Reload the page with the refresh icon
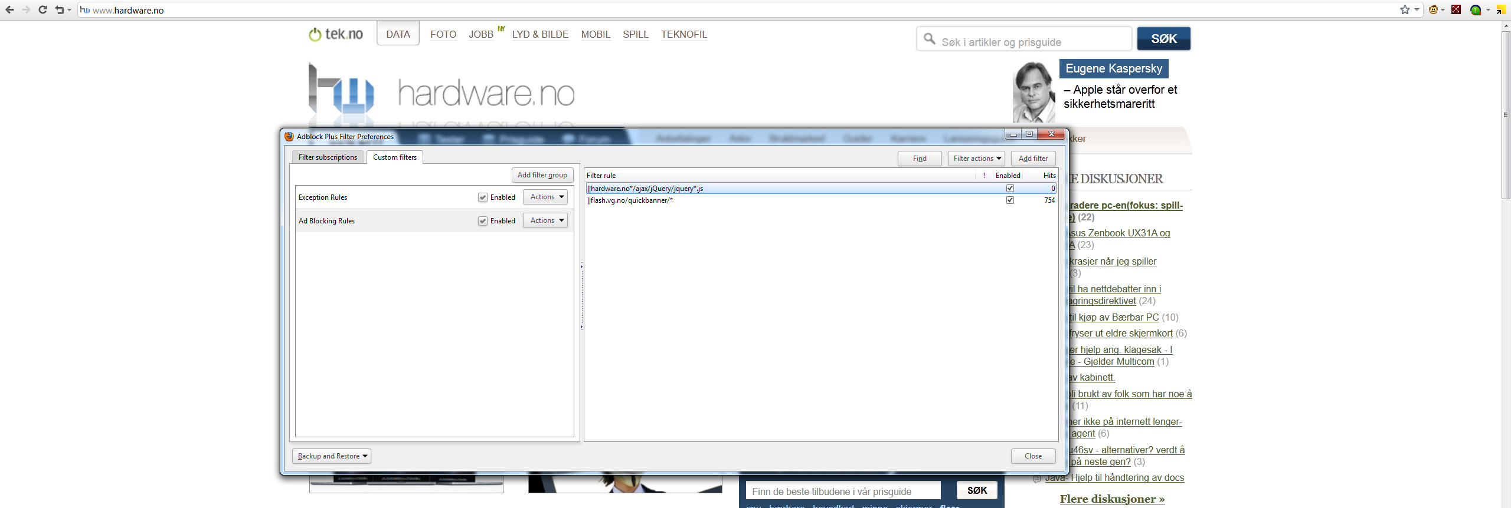The image size is (1511, 508). [x=42, y=10]
